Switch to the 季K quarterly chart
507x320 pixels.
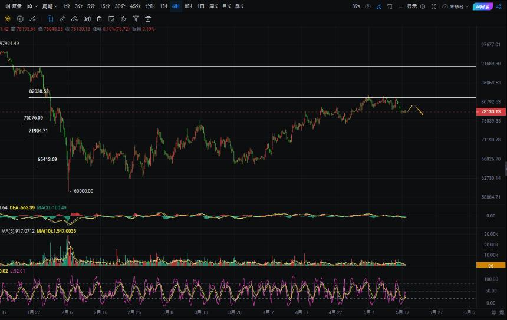239,6
